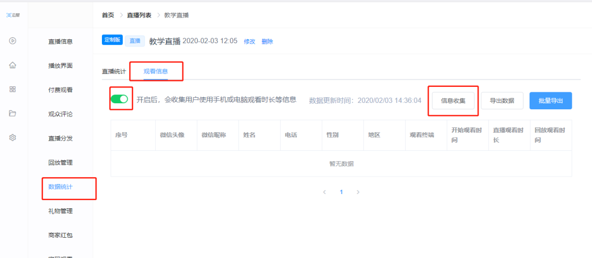Go to 首页 in the breadcrumb
Image resolution: width=592 pixels, height=258 pixels.
tap(108, 15)
